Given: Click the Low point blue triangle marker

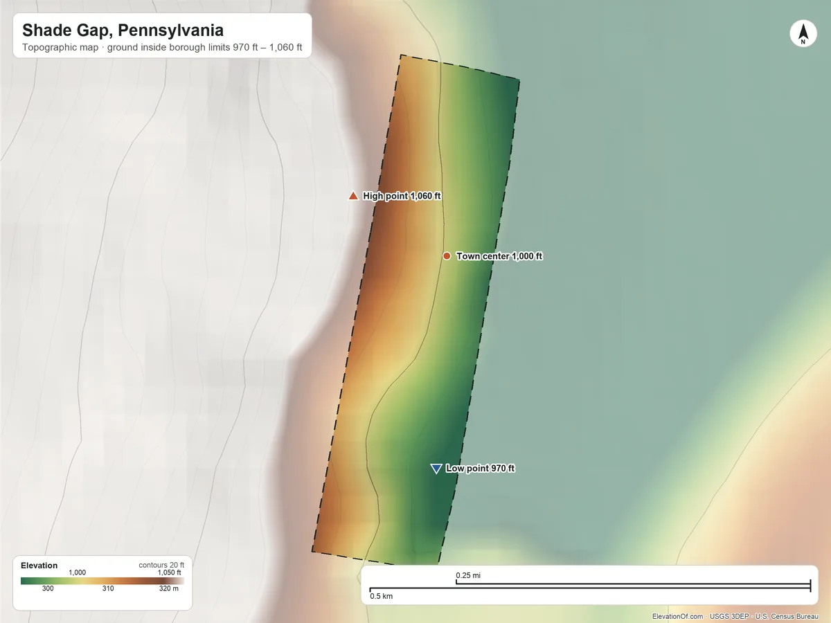Looking at the screenshot, I should coord(436,469).
